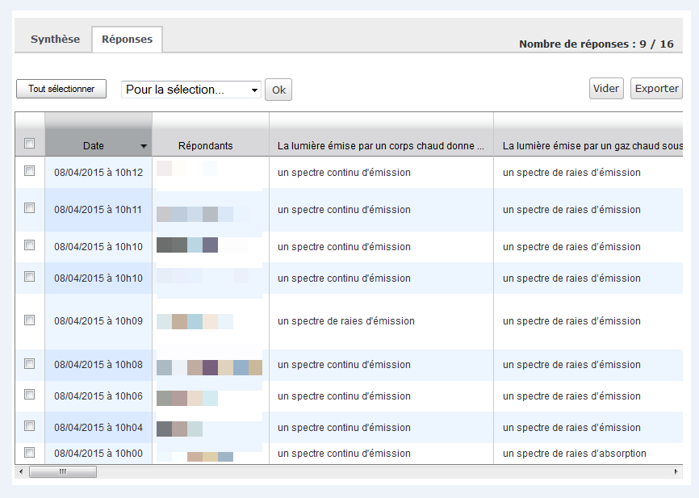The height and width of the screenshot is (498, 699).
Task: Toggle the header select-all checkbox
Action: click(30, 144)
